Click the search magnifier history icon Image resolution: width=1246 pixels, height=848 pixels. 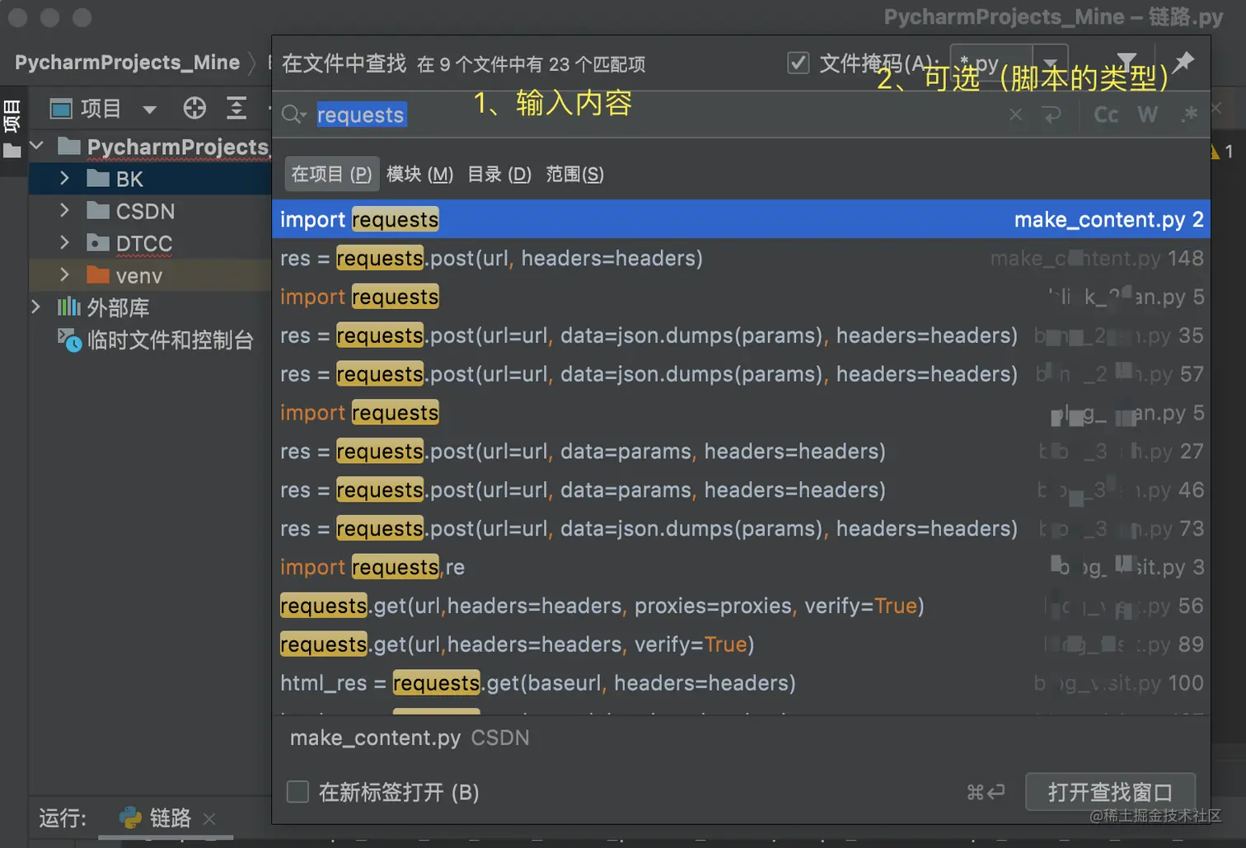coord(293,115)
